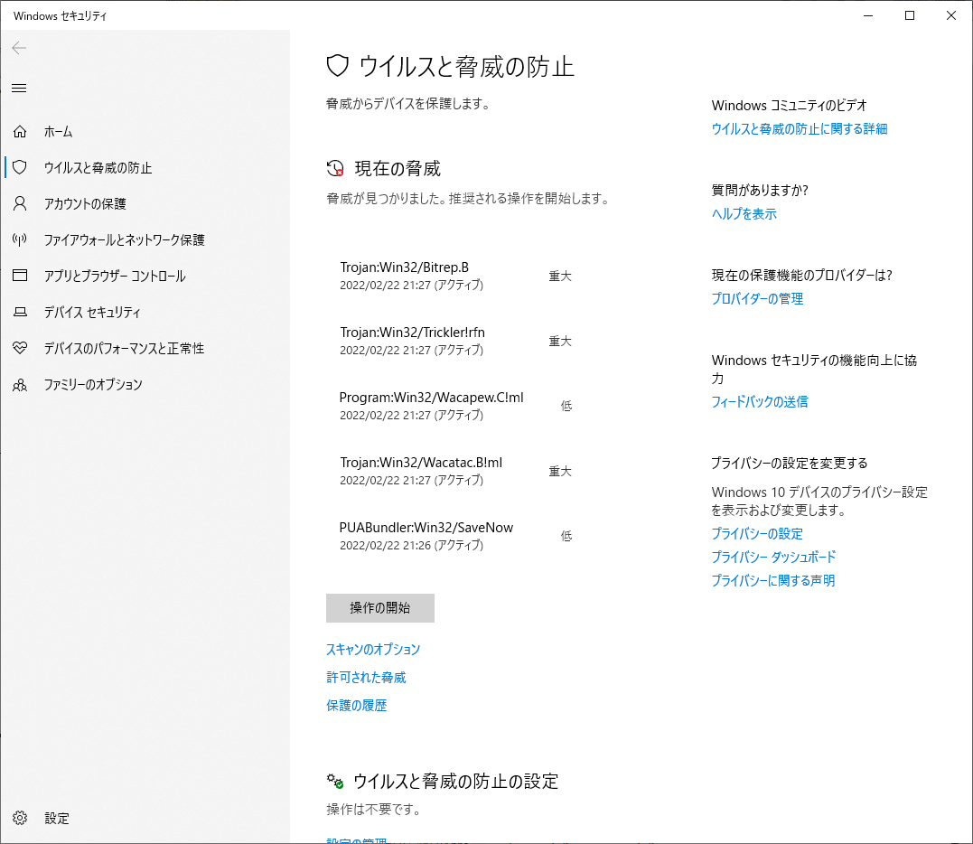Screen dimensions: 973x844
Task: Click the current threats history icon
Action: point(335,168)
